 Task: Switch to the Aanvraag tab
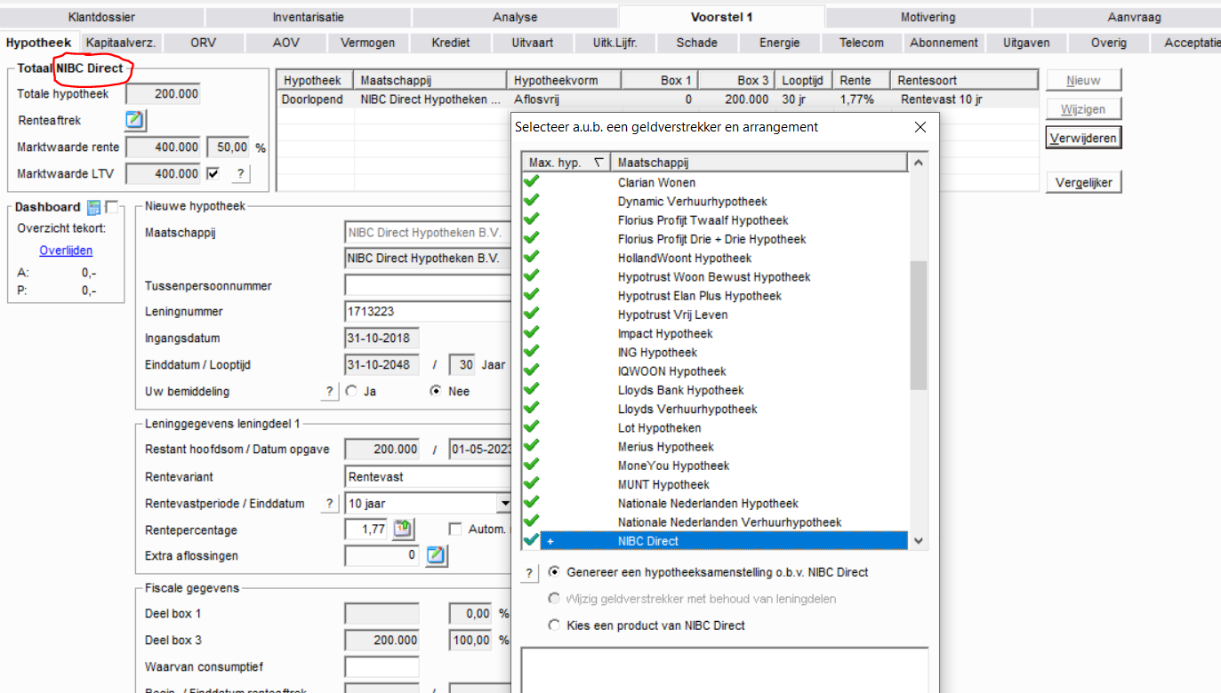click(1134, 17)
